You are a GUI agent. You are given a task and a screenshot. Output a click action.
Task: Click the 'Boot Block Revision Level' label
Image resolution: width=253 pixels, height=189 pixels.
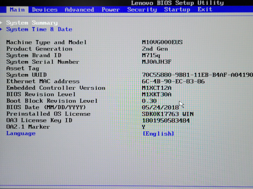52,101
